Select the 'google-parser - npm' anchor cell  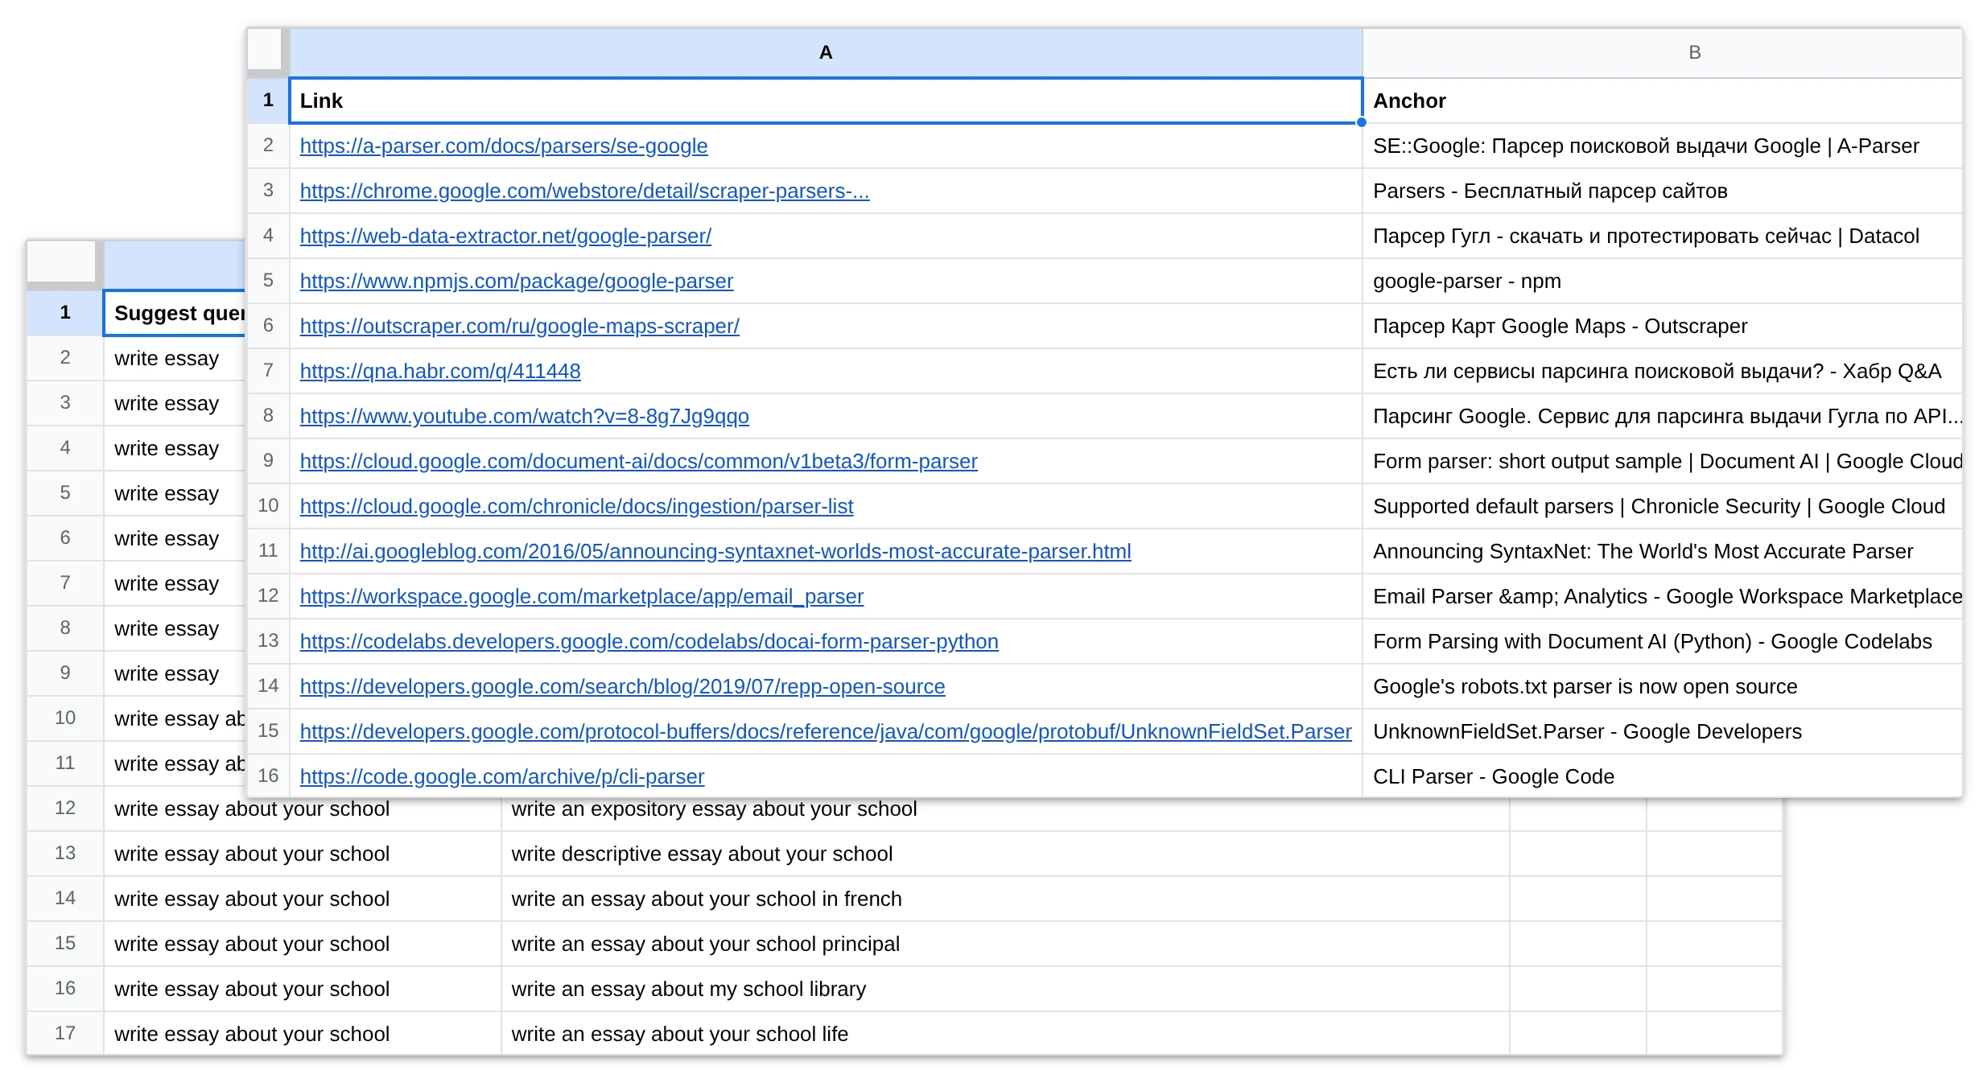(x=1663, y=281)
